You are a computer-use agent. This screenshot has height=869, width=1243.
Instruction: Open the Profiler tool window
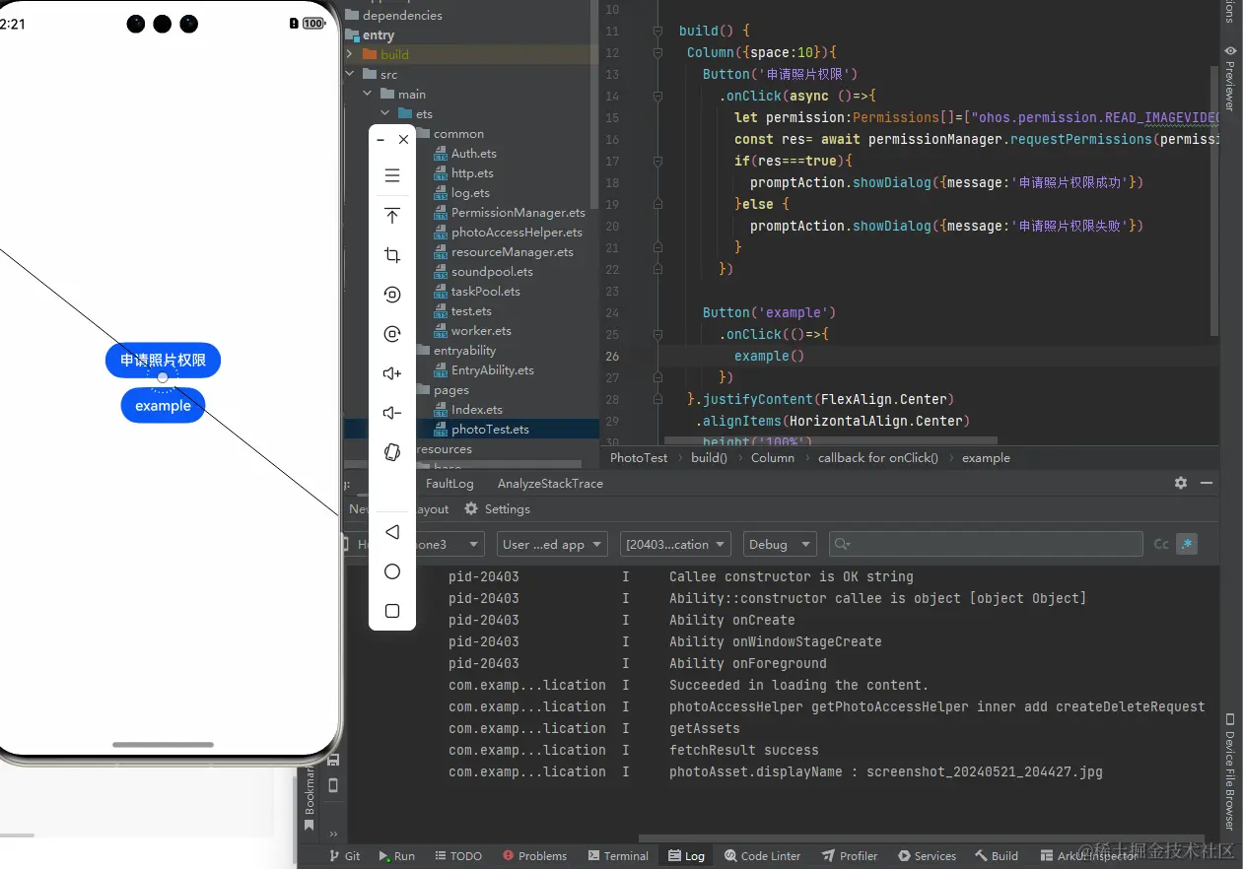coord(849,856)
